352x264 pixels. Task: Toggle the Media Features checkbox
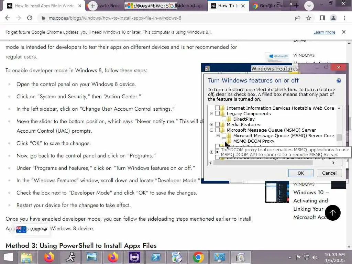click(x=217, y=124)
